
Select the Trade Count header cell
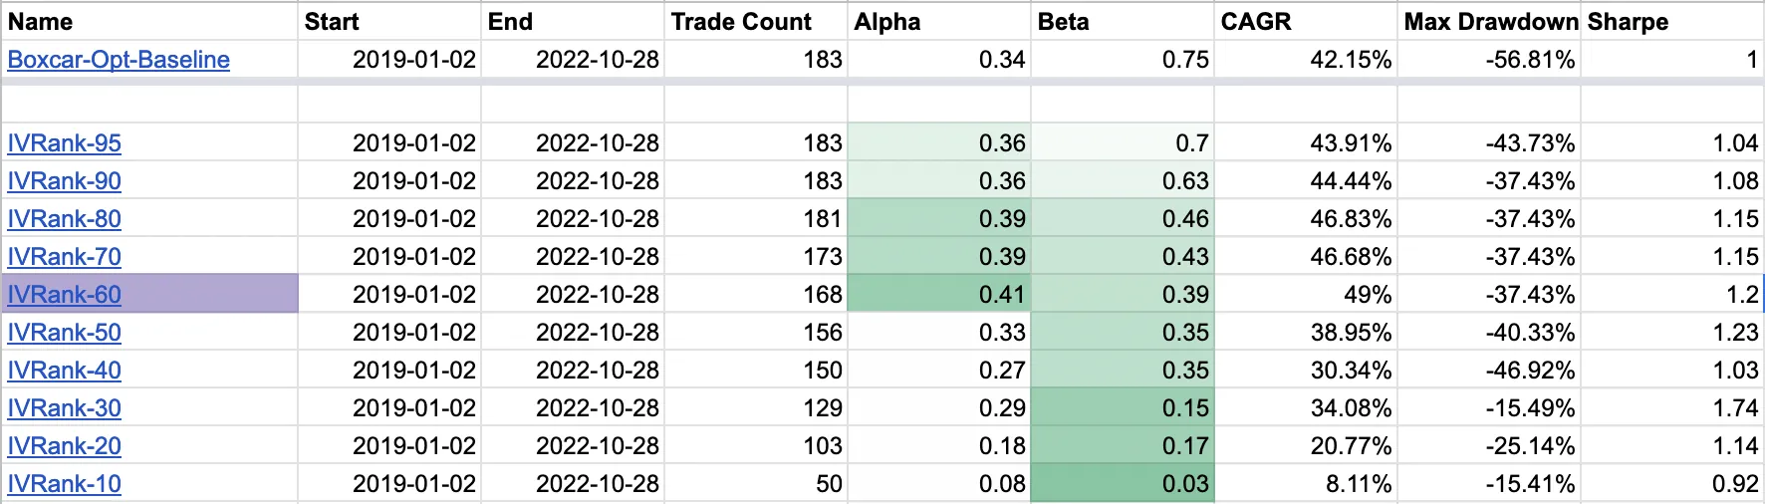756,21
